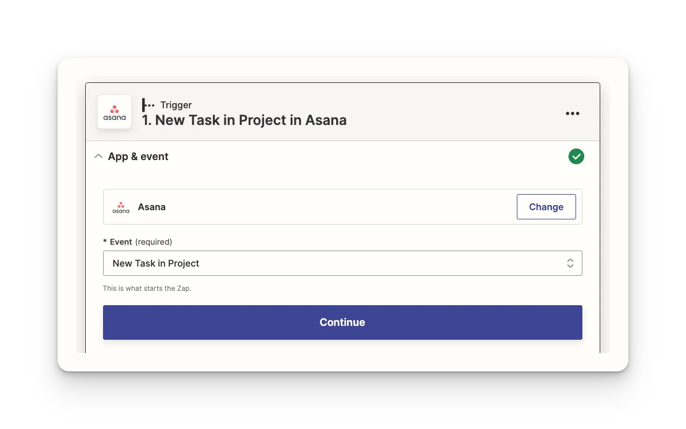Open the Event dropdown showing New Task in Project
The width and height of the screenshot is (686, 429).
tap(342, 263)
